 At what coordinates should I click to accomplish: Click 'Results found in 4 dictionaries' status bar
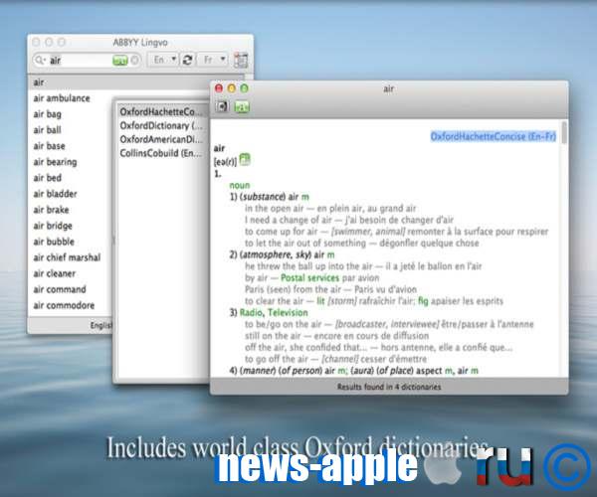coord(389,387)
